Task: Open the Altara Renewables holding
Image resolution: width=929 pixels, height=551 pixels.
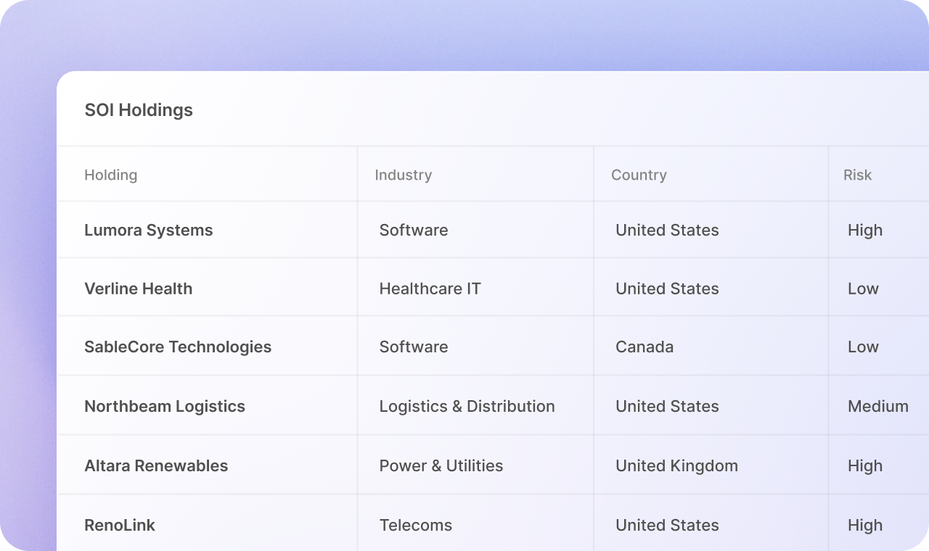Action: pyautogui.click(x=156, y=465)
